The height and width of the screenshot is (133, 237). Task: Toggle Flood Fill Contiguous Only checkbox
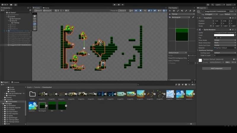(188, 58)
